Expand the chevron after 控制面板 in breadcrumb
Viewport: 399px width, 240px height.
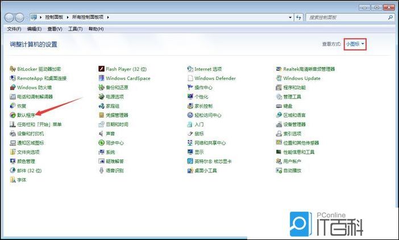[68, 17]
